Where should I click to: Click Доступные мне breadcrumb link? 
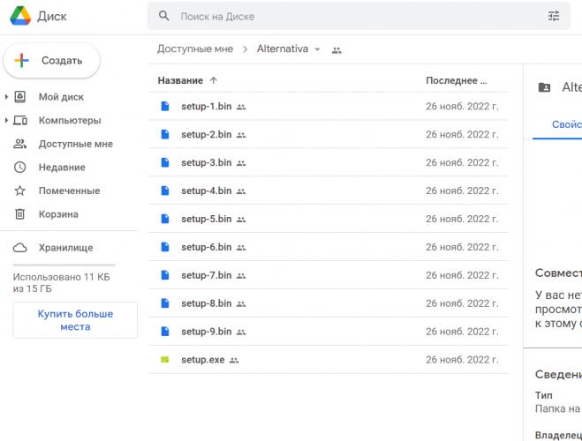pos(195,49)
